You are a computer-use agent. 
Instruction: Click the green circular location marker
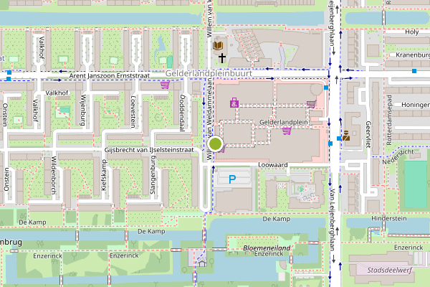(x=215, y=143)
